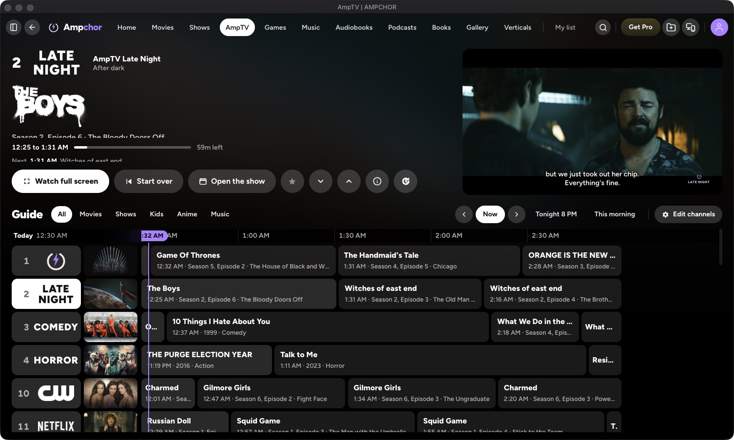This screenshot has height=440, width=734.
Task: Click the Ampchor logo
Action: click(x=76, y=27)
